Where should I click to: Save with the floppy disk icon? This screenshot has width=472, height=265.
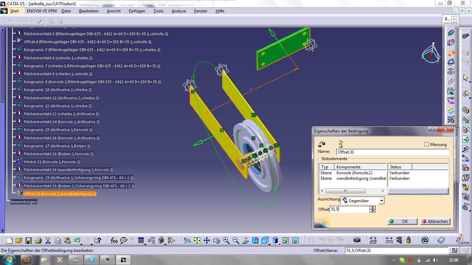[28, 241]
